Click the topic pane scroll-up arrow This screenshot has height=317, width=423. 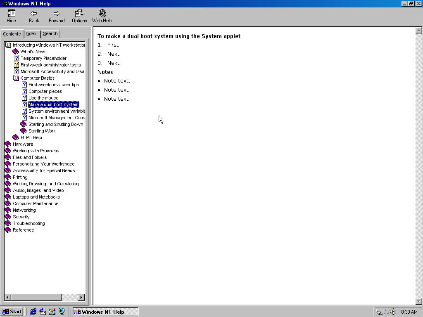tap(418, 30)
